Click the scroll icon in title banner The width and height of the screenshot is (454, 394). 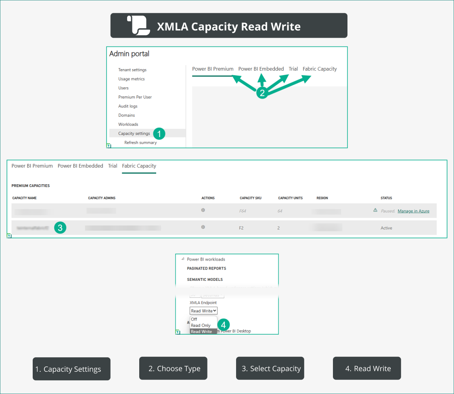click(138, 25)
